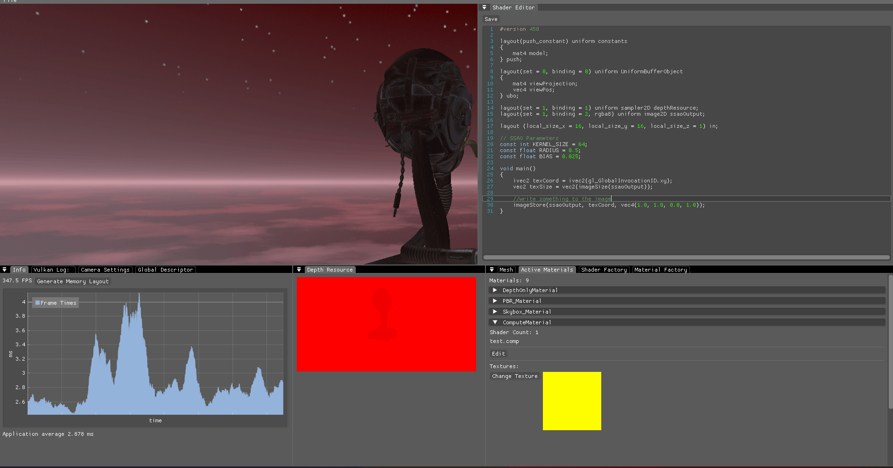Open the Material Factory tab

tap(661, 270)
